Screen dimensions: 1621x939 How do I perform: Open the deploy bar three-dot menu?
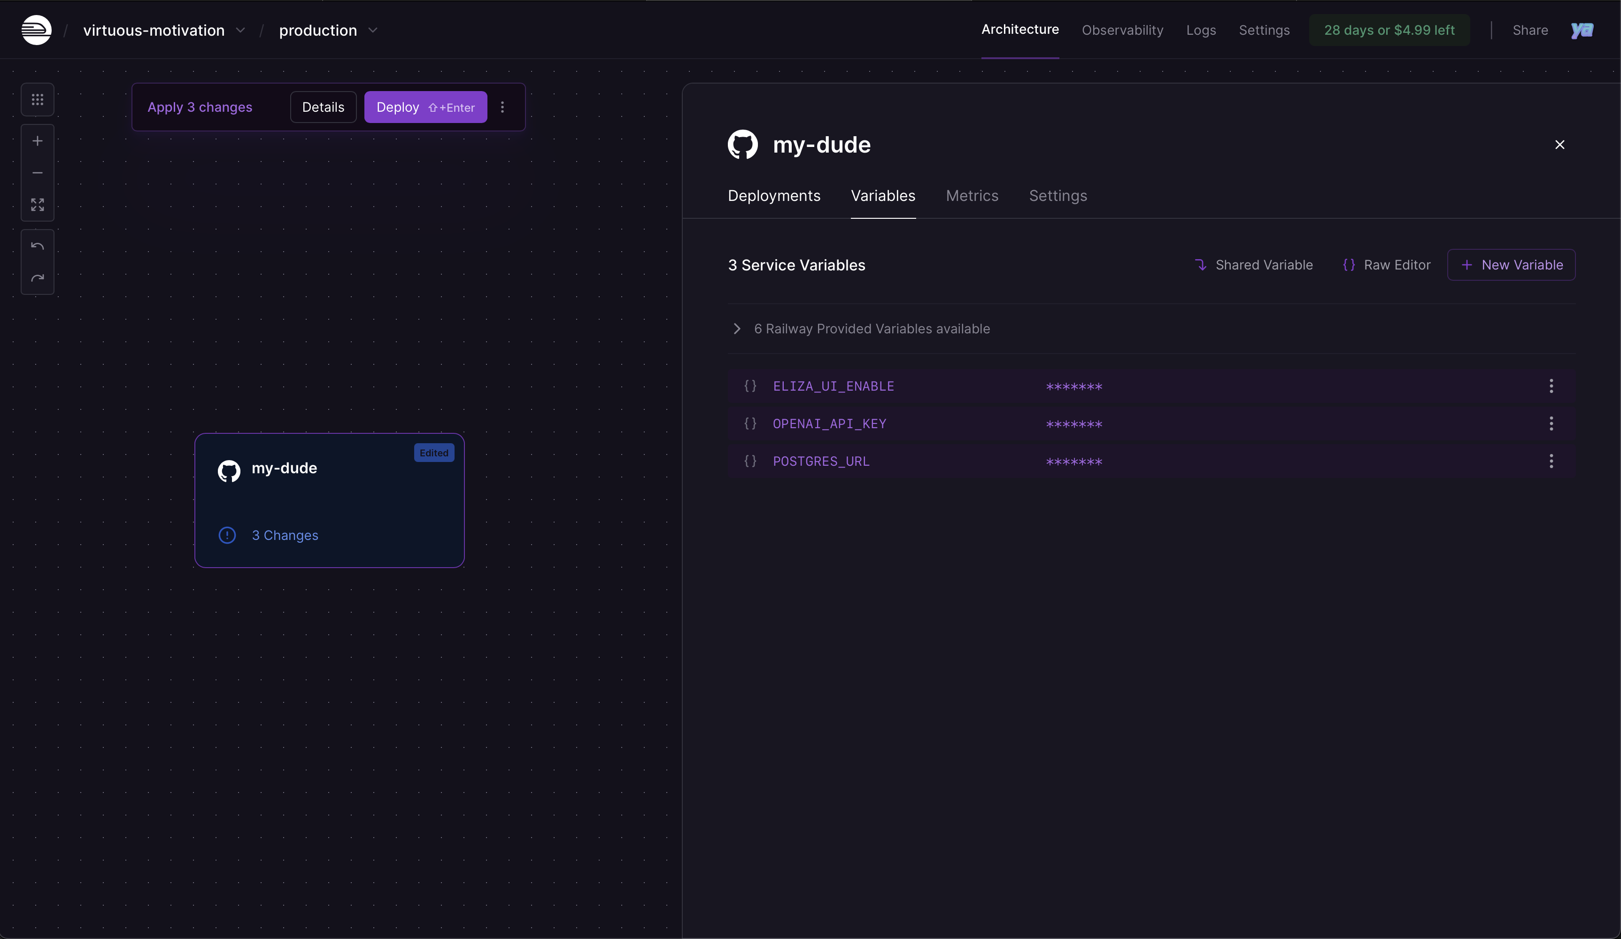point(502,108)
